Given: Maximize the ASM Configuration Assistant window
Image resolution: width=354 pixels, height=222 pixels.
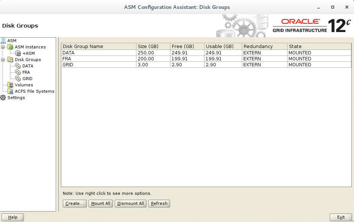Looking at the screenshot, I should tap(333, 7).
